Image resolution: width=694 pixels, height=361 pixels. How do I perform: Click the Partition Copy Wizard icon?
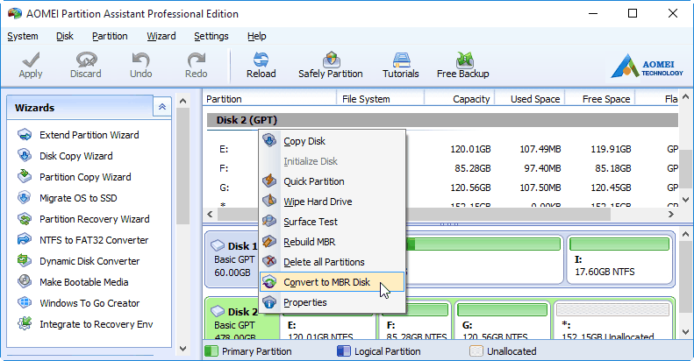pyautogui.click(x=25, y=177)
